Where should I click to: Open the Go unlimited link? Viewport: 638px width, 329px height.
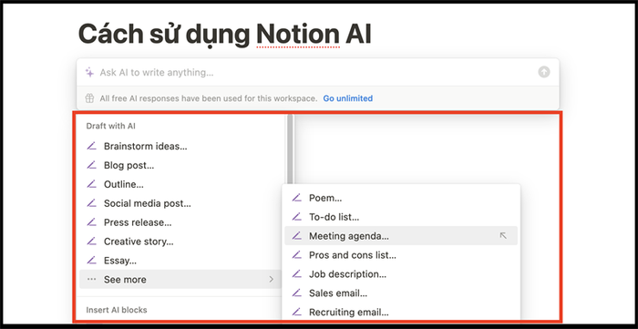(348, 98)
